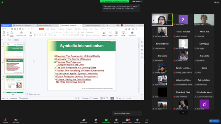Click the Go Premium button
Screen dimensions: 221x124
coord(129,25)
